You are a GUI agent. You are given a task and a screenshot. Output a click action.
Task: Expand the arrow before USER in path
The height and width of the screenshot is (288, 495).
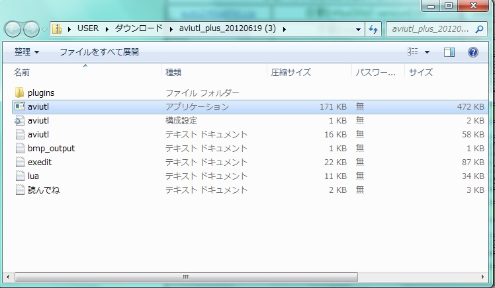coord(69,29)
